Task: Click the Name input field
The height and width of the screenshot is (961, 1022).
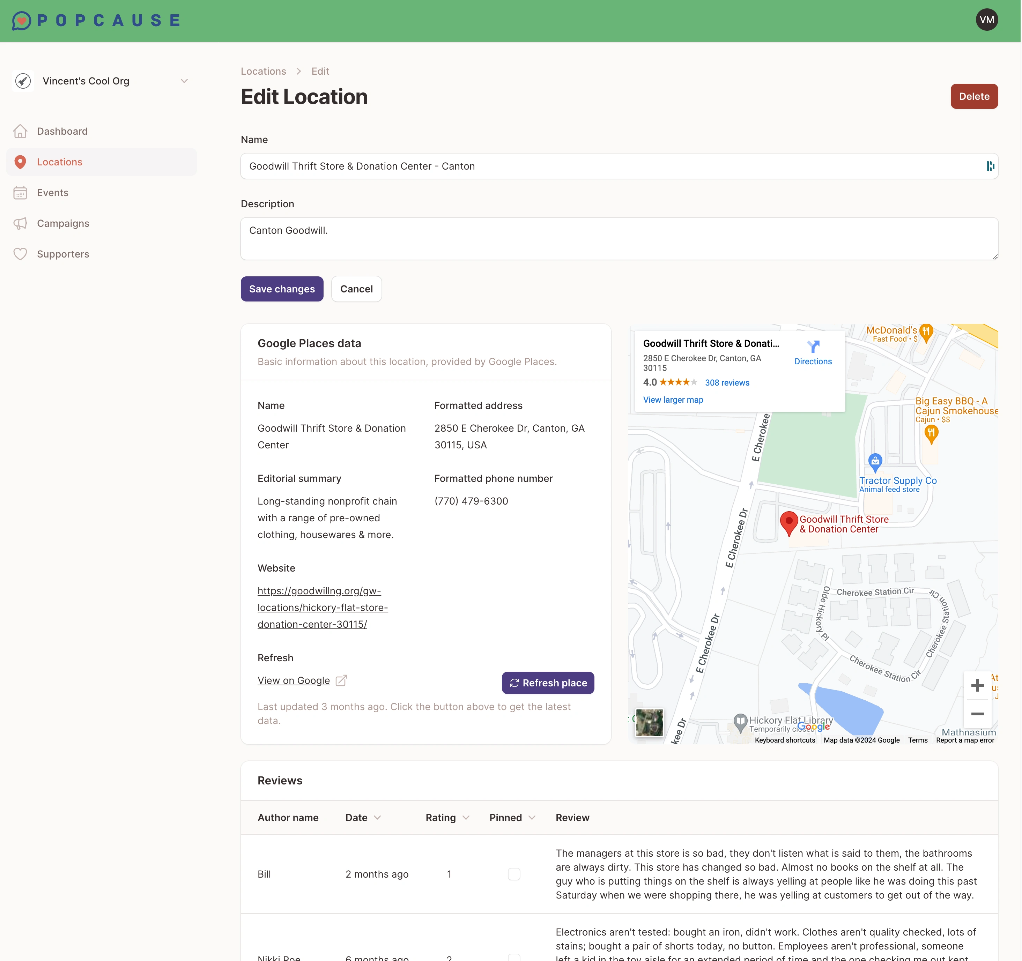Action: [619, 166]
